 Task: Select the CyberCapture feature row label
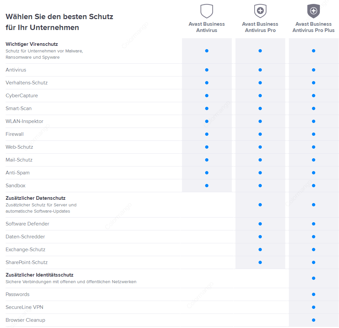tap(22, 96)
